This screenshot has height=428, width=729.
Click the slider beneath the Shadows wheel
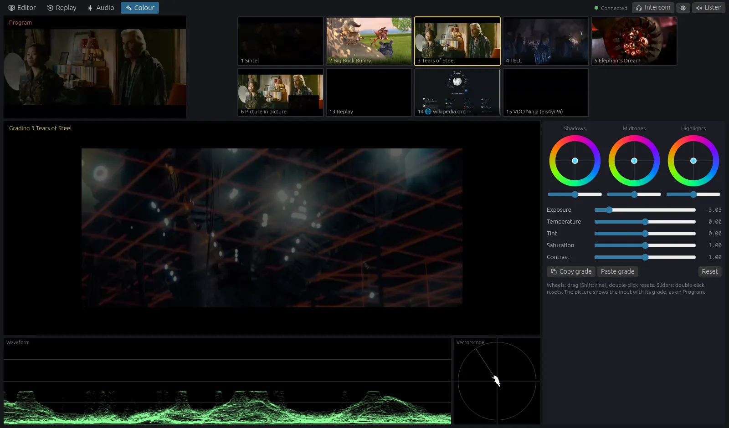[x=575, y=194]
